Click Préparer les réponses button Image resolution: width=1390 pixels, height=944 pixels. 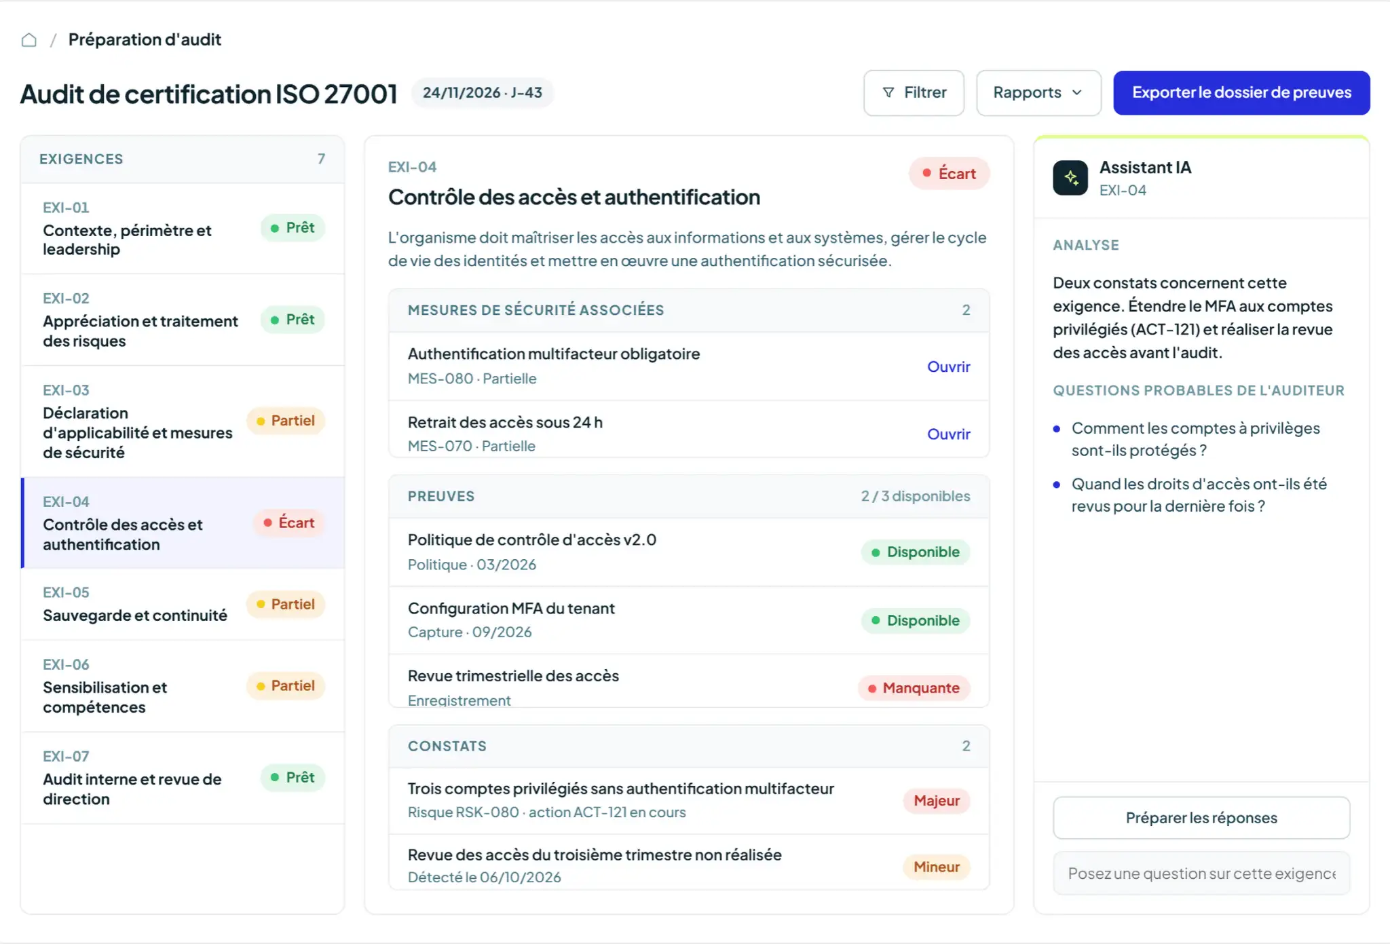[x=1201, y=818]
